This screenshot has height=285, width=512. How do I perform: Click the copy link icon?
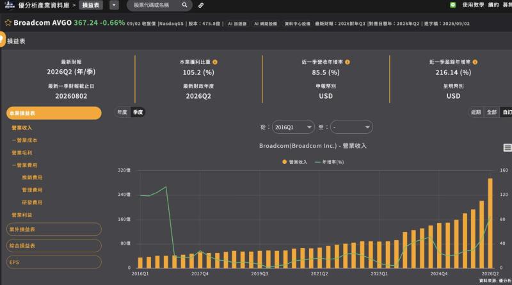(x=201, y=5)
